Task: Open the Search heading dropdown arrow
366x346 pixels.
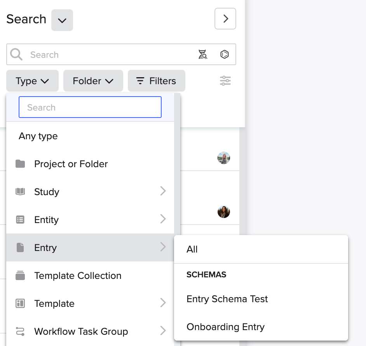Action: [62, 20]
